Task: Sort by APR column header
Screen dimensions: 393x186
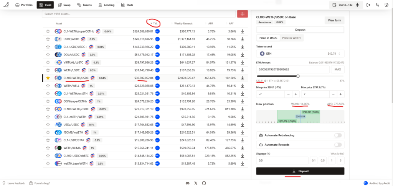Action: click(210, 23)
